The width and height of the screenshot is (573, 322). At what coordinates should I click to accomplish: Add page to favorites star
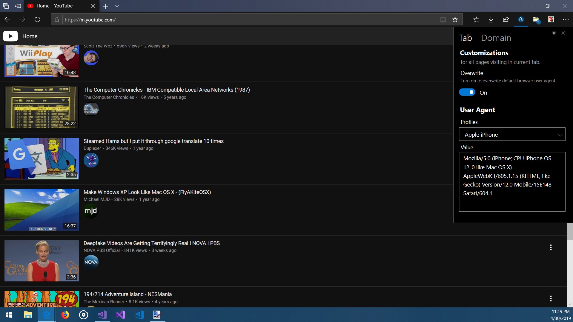click(x=455, y=20)
